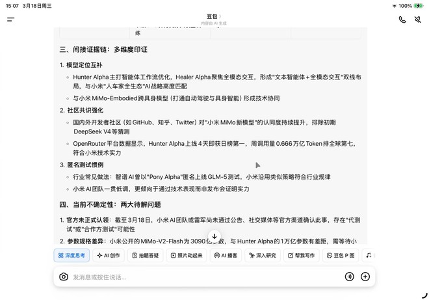
Task: Tap the bullet starting OpenRouter 平台数据显示
Action: pyautogui.click(x=214, y=148)
